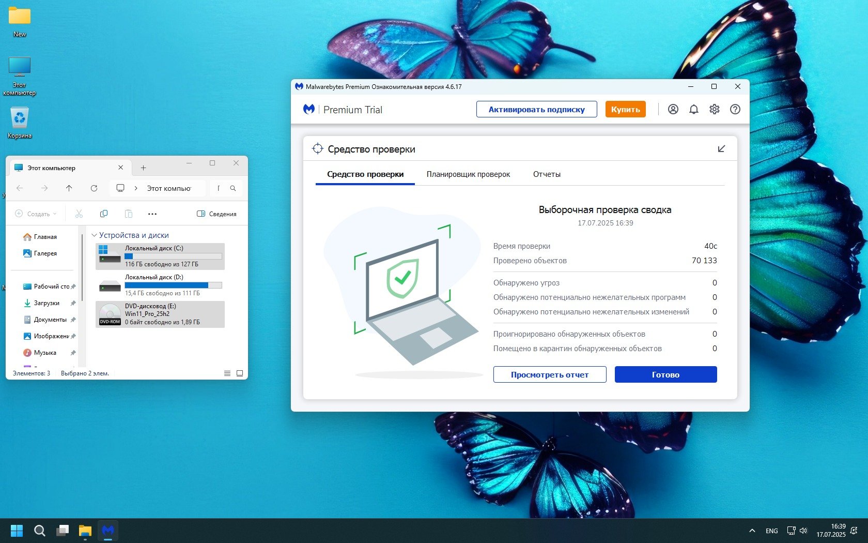Click Активировать подписку button
This screenshot has height=543, width=868.
click(x=536, y=109)
